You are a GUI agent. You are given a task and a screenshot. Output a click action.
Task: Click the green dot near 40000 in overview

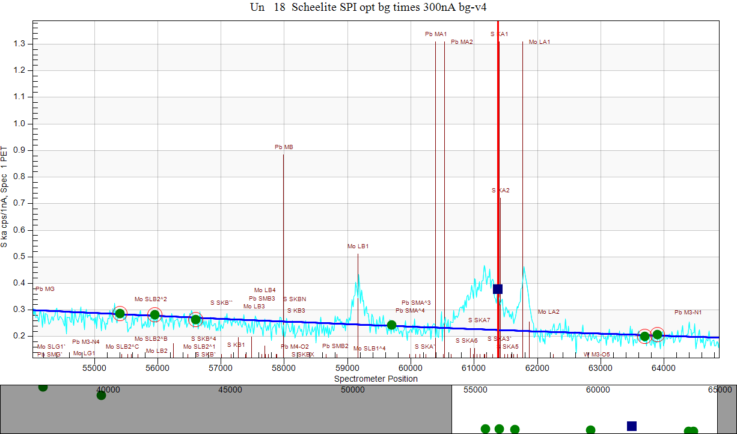101,395
